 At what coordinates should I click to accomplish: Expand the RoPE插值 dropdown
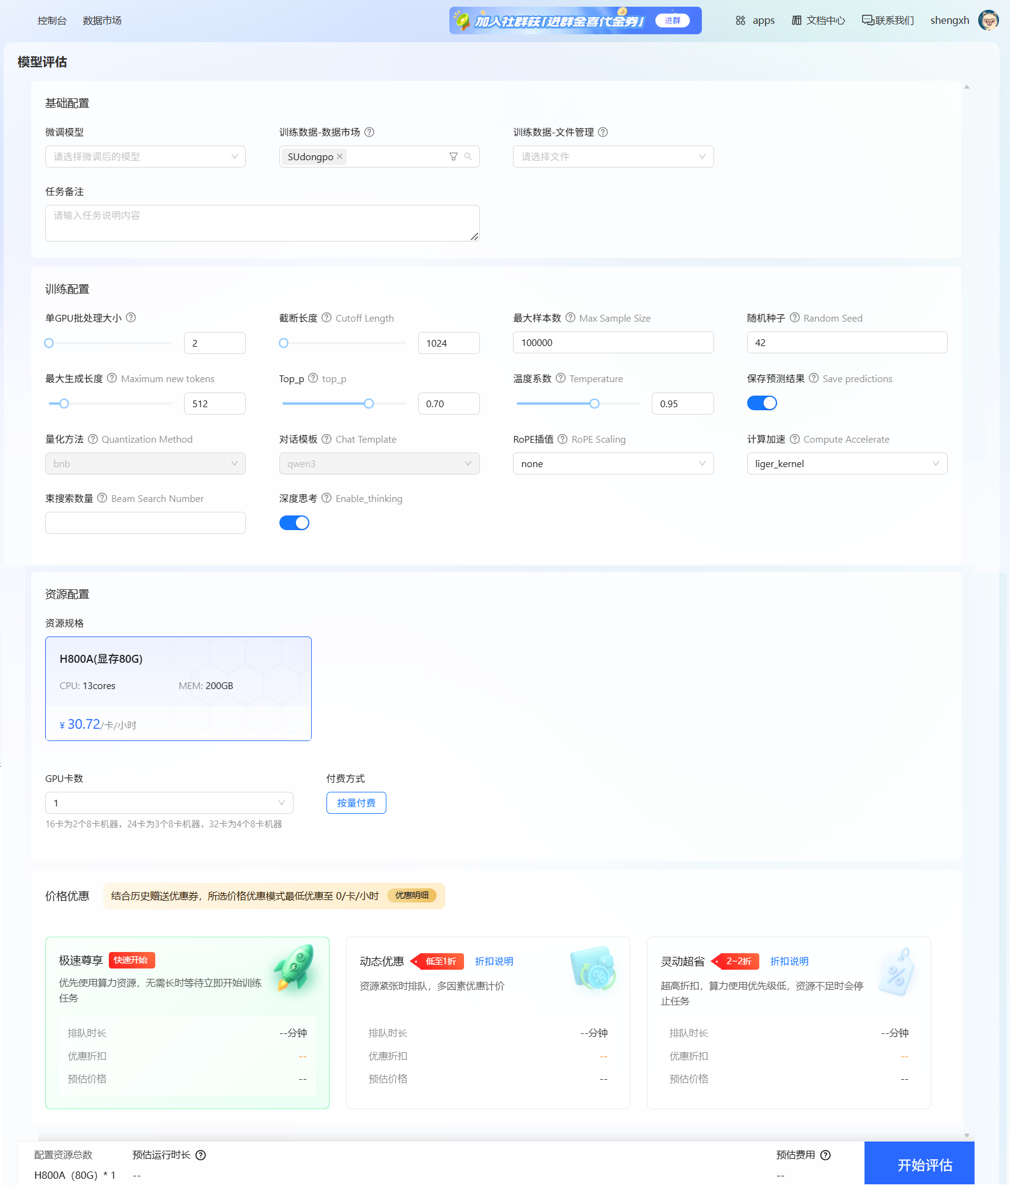tap(613, 463)
